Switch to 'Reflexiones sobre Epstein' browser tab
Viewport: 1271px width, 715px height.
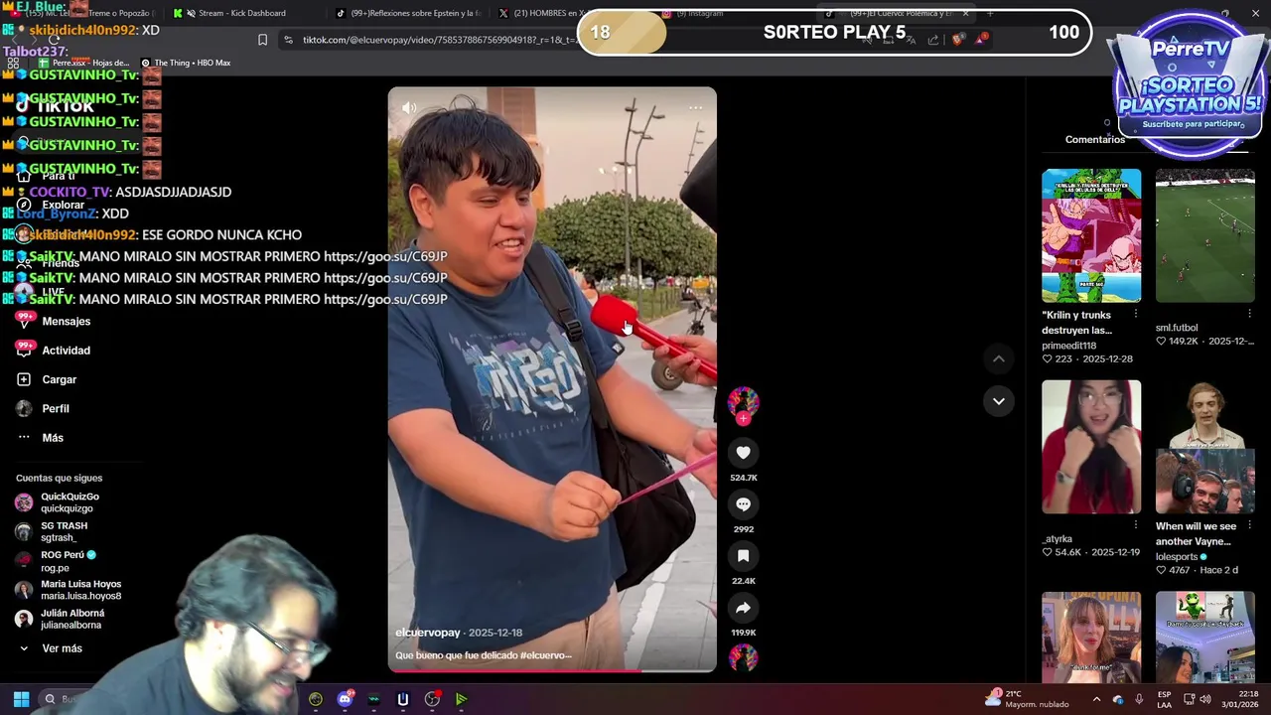coord(407,13)
